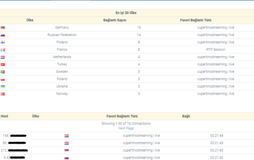The width and height of the screenshot is (254, 160).
Task: Click flag icon in the 80. host row
Action: point(66,143)
